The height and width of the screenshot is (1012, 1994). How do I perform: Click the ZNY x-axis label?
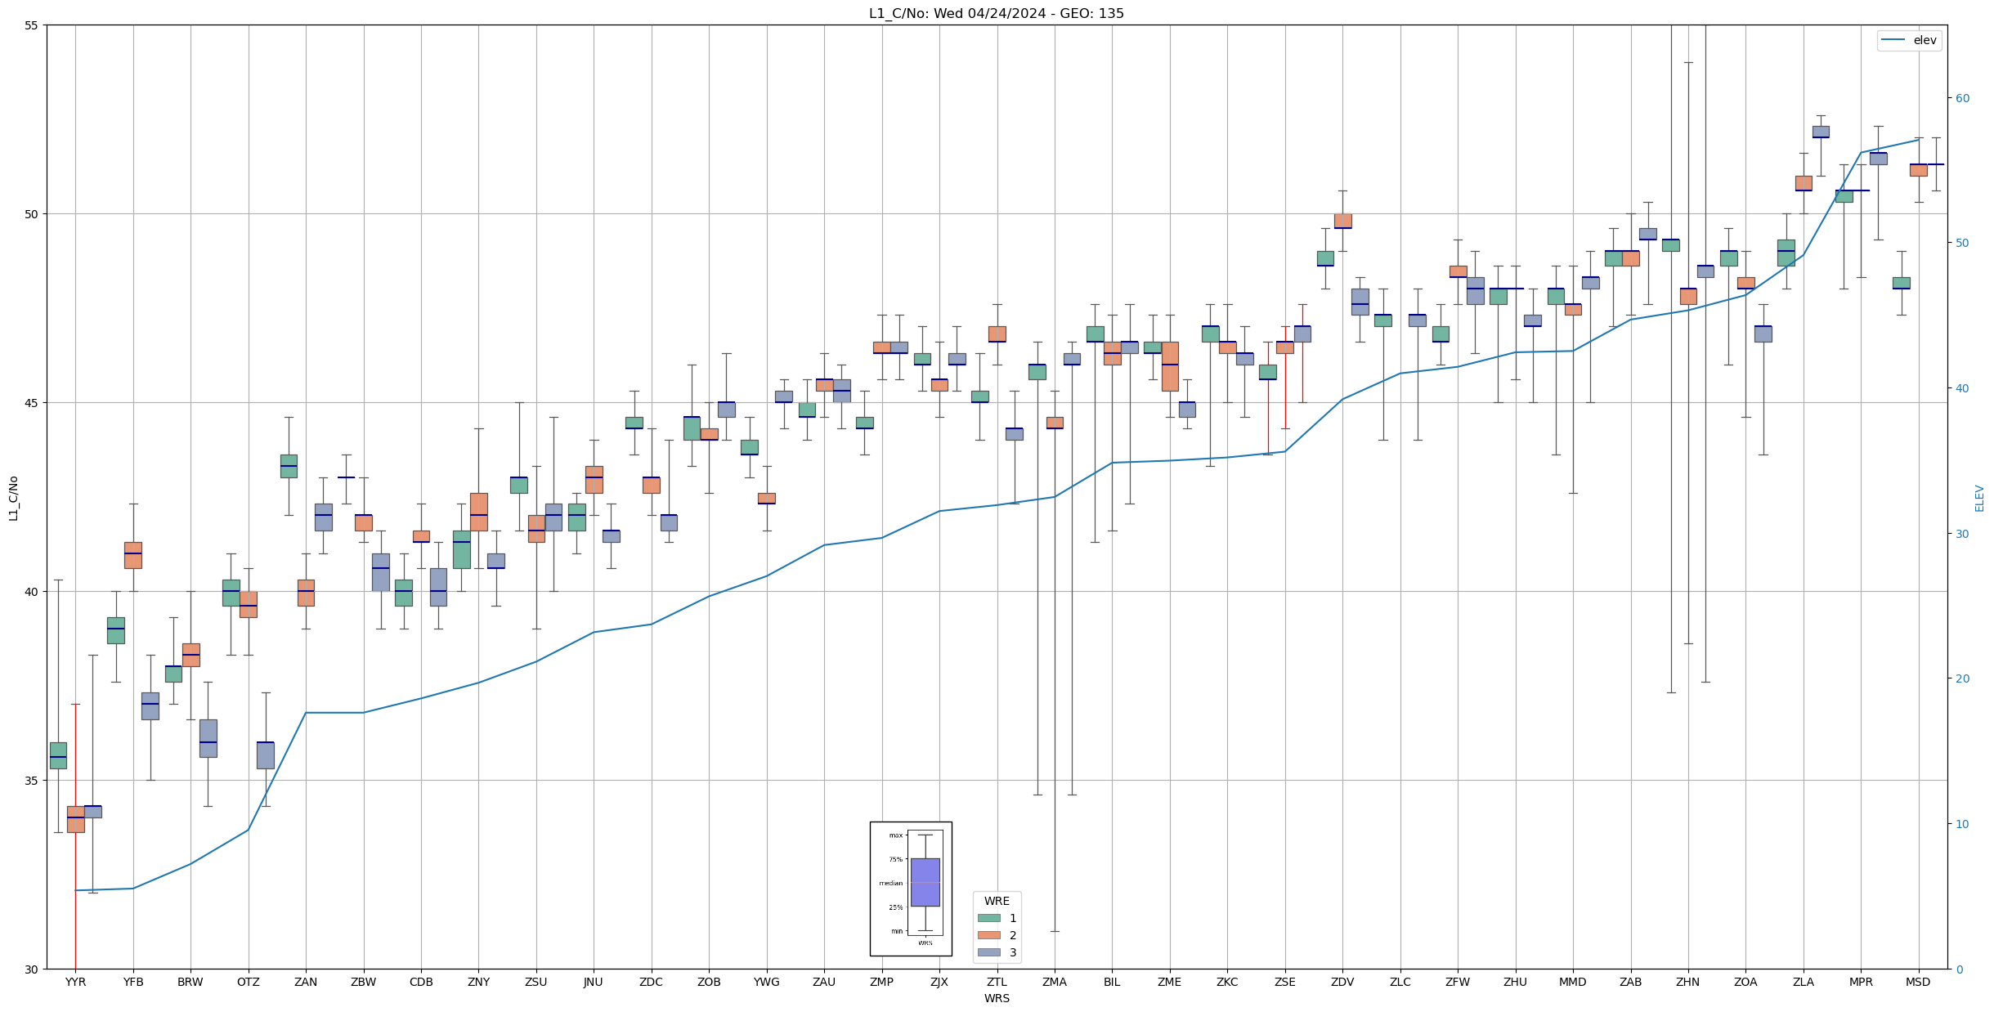coord(479,982)
